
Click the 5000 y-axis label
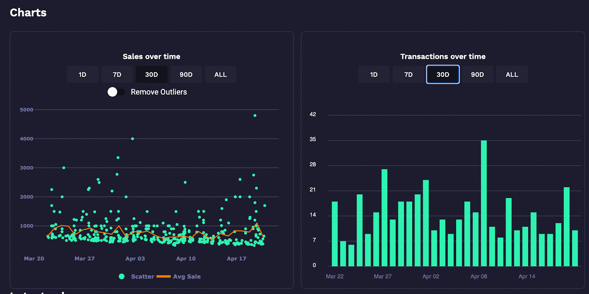tap(27, 110)
